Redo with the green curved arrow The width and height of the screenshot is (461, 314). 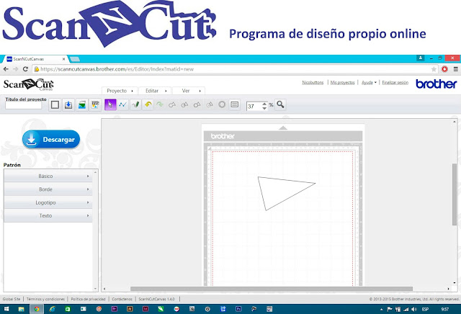160,104
